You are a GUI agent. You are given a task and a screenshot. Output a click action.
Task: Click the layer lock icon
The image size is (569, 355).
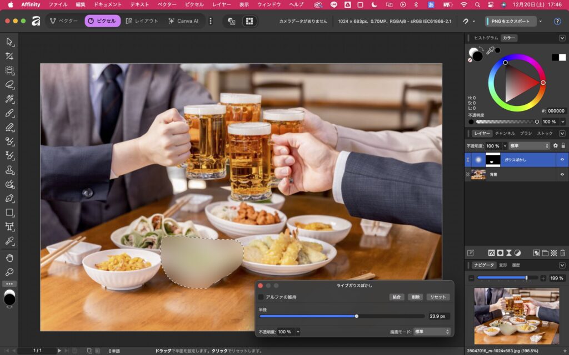(x=563, y=146)
